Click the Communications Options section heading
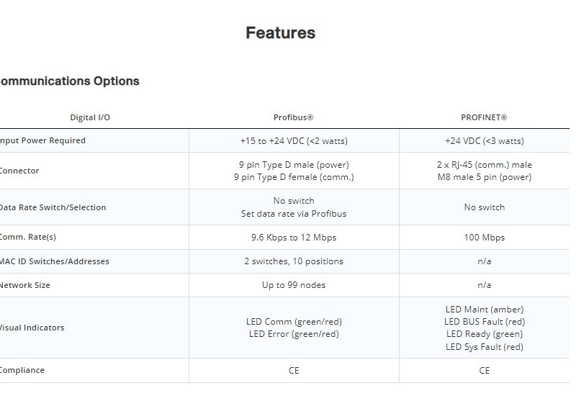Viewport: 576px width, 419px height. pyautogui.click(x=68, y=81)
